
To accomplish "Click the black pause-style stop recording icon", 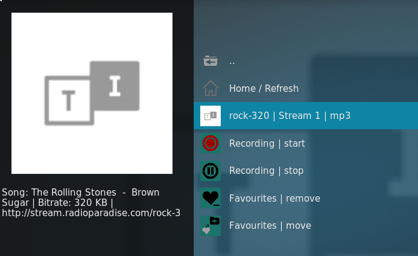I will click(x=211, y=171).
